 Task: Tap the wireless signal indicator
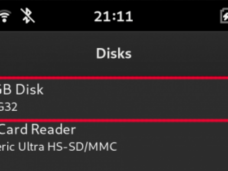[5, 16]
